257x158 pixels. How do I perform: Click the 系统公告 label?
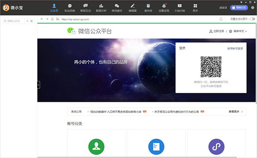tap(76, 112)
